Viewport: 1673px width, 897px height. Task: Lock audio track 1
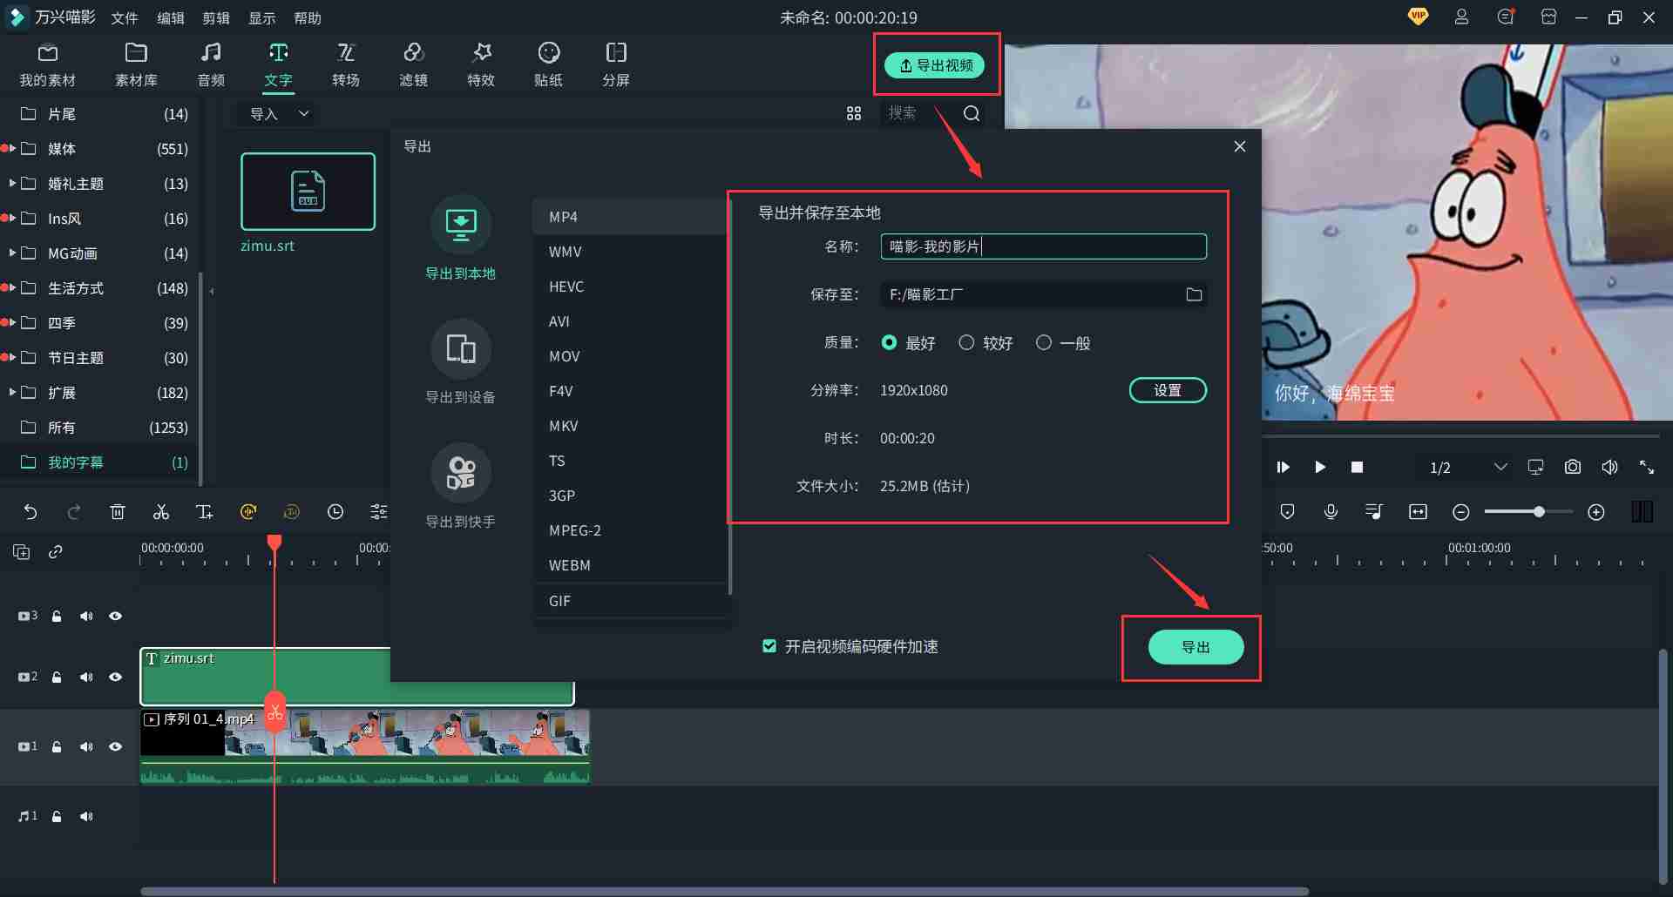[x=57, y=816]
